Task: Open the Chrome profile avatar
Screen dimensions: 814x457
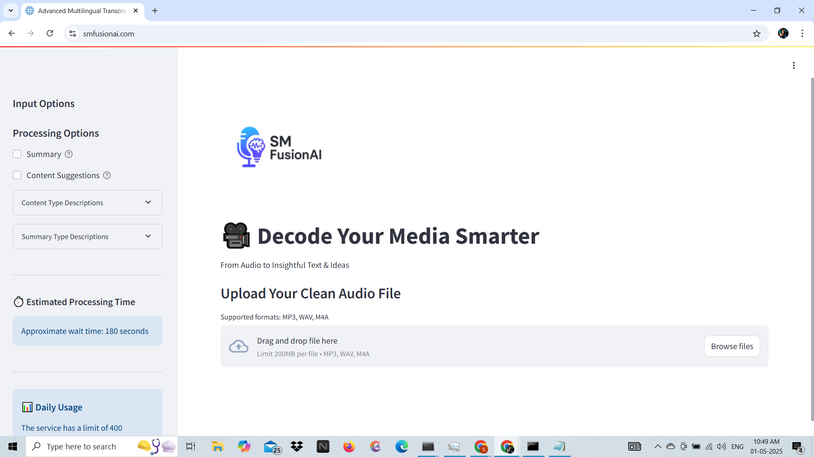Action: click(783, 33)
